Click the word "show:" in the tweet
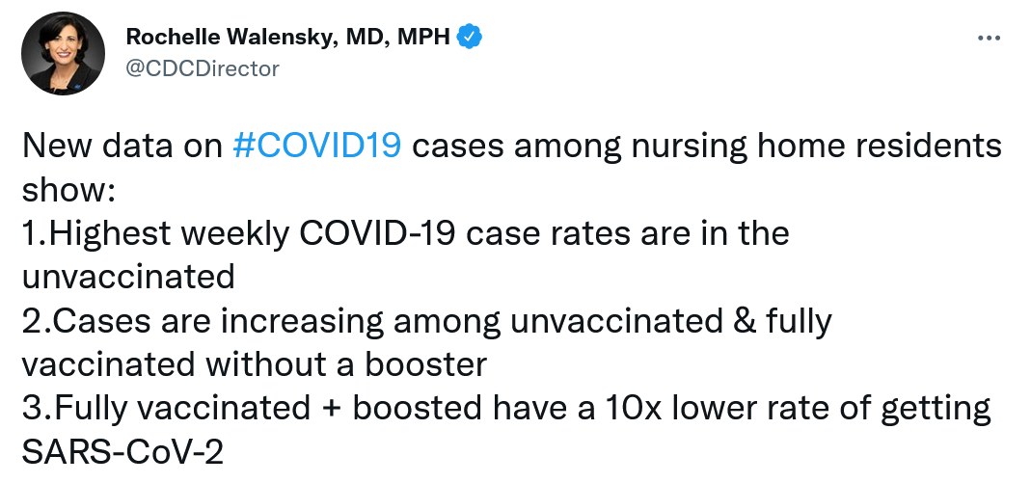The height and width of the screenshot is (483, 1031). click(68, 190)
